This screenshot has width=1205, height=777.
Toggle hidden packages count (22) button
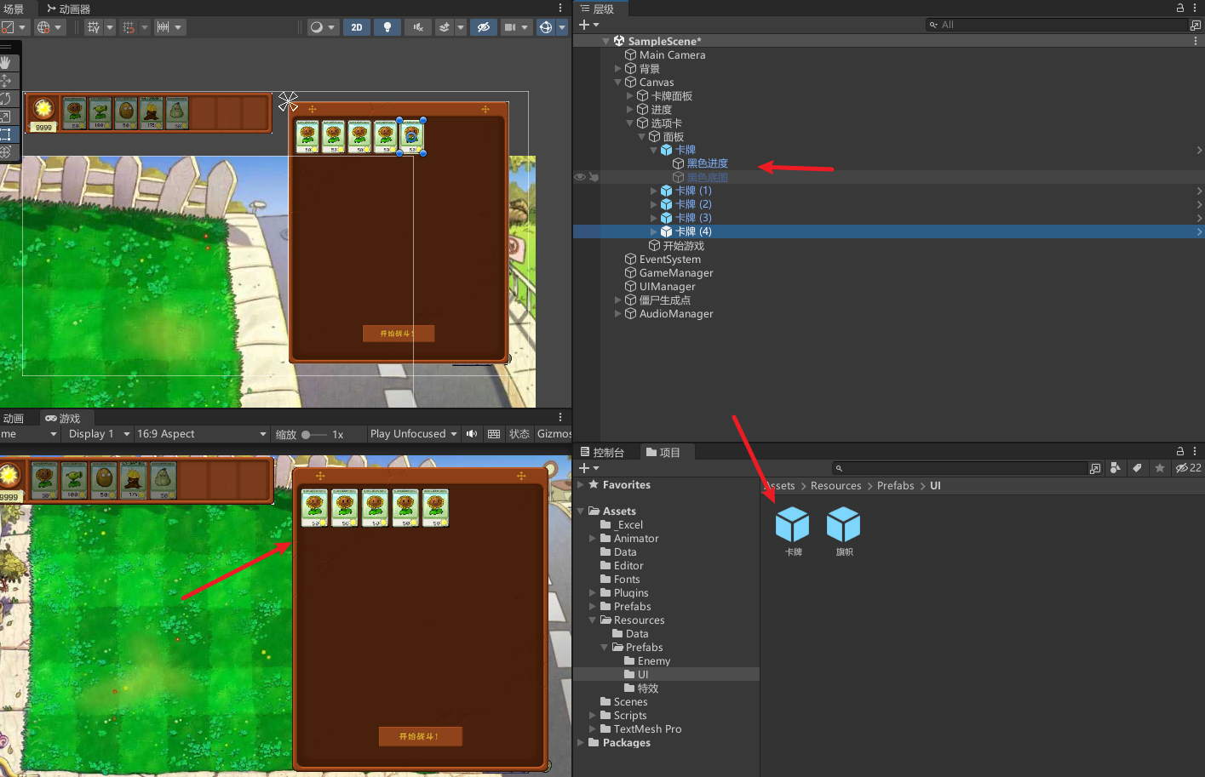coord(1188,468)
